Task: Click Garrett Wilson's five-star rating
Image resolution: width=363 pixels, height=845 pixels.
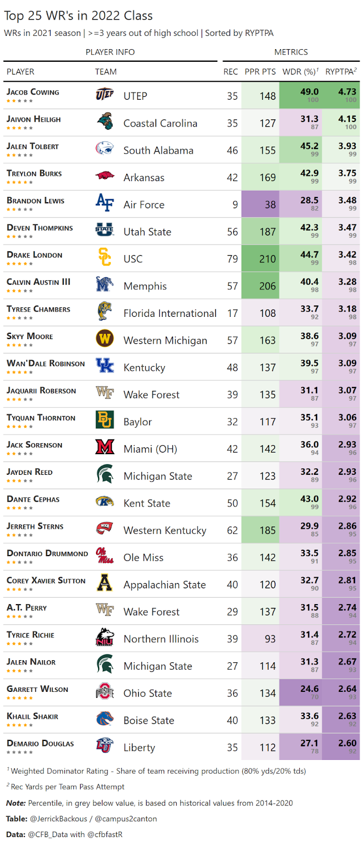Action: click(x=20, y=698)
